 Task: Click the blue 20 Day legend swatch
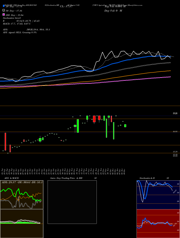(x=4, y=6)
